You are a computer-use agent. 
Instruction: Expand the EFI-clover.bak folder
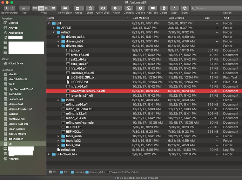point(49,154)
